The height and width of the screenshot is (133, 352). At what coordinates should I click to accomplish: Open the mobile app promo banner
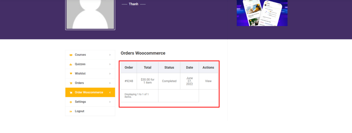pos(262,13)
